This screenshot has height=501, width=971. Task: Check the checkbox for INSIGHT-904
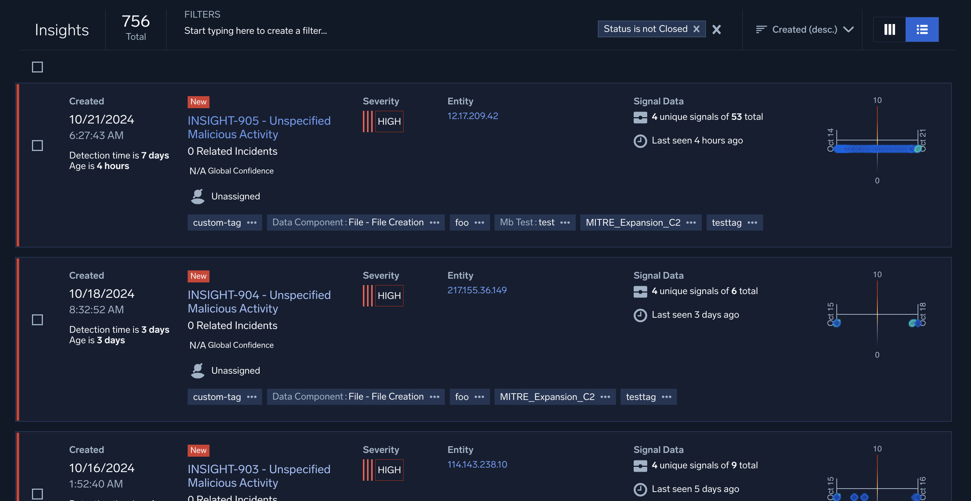[x=37, y=320]
